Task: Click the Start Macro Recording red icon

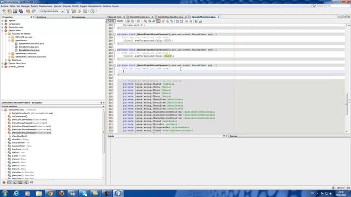Action: click(186, 21)
